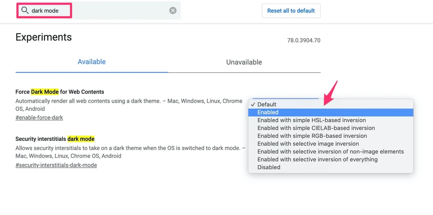
Task: Click the version number 78.0.3904.70
Action: (x=304, y=40)
